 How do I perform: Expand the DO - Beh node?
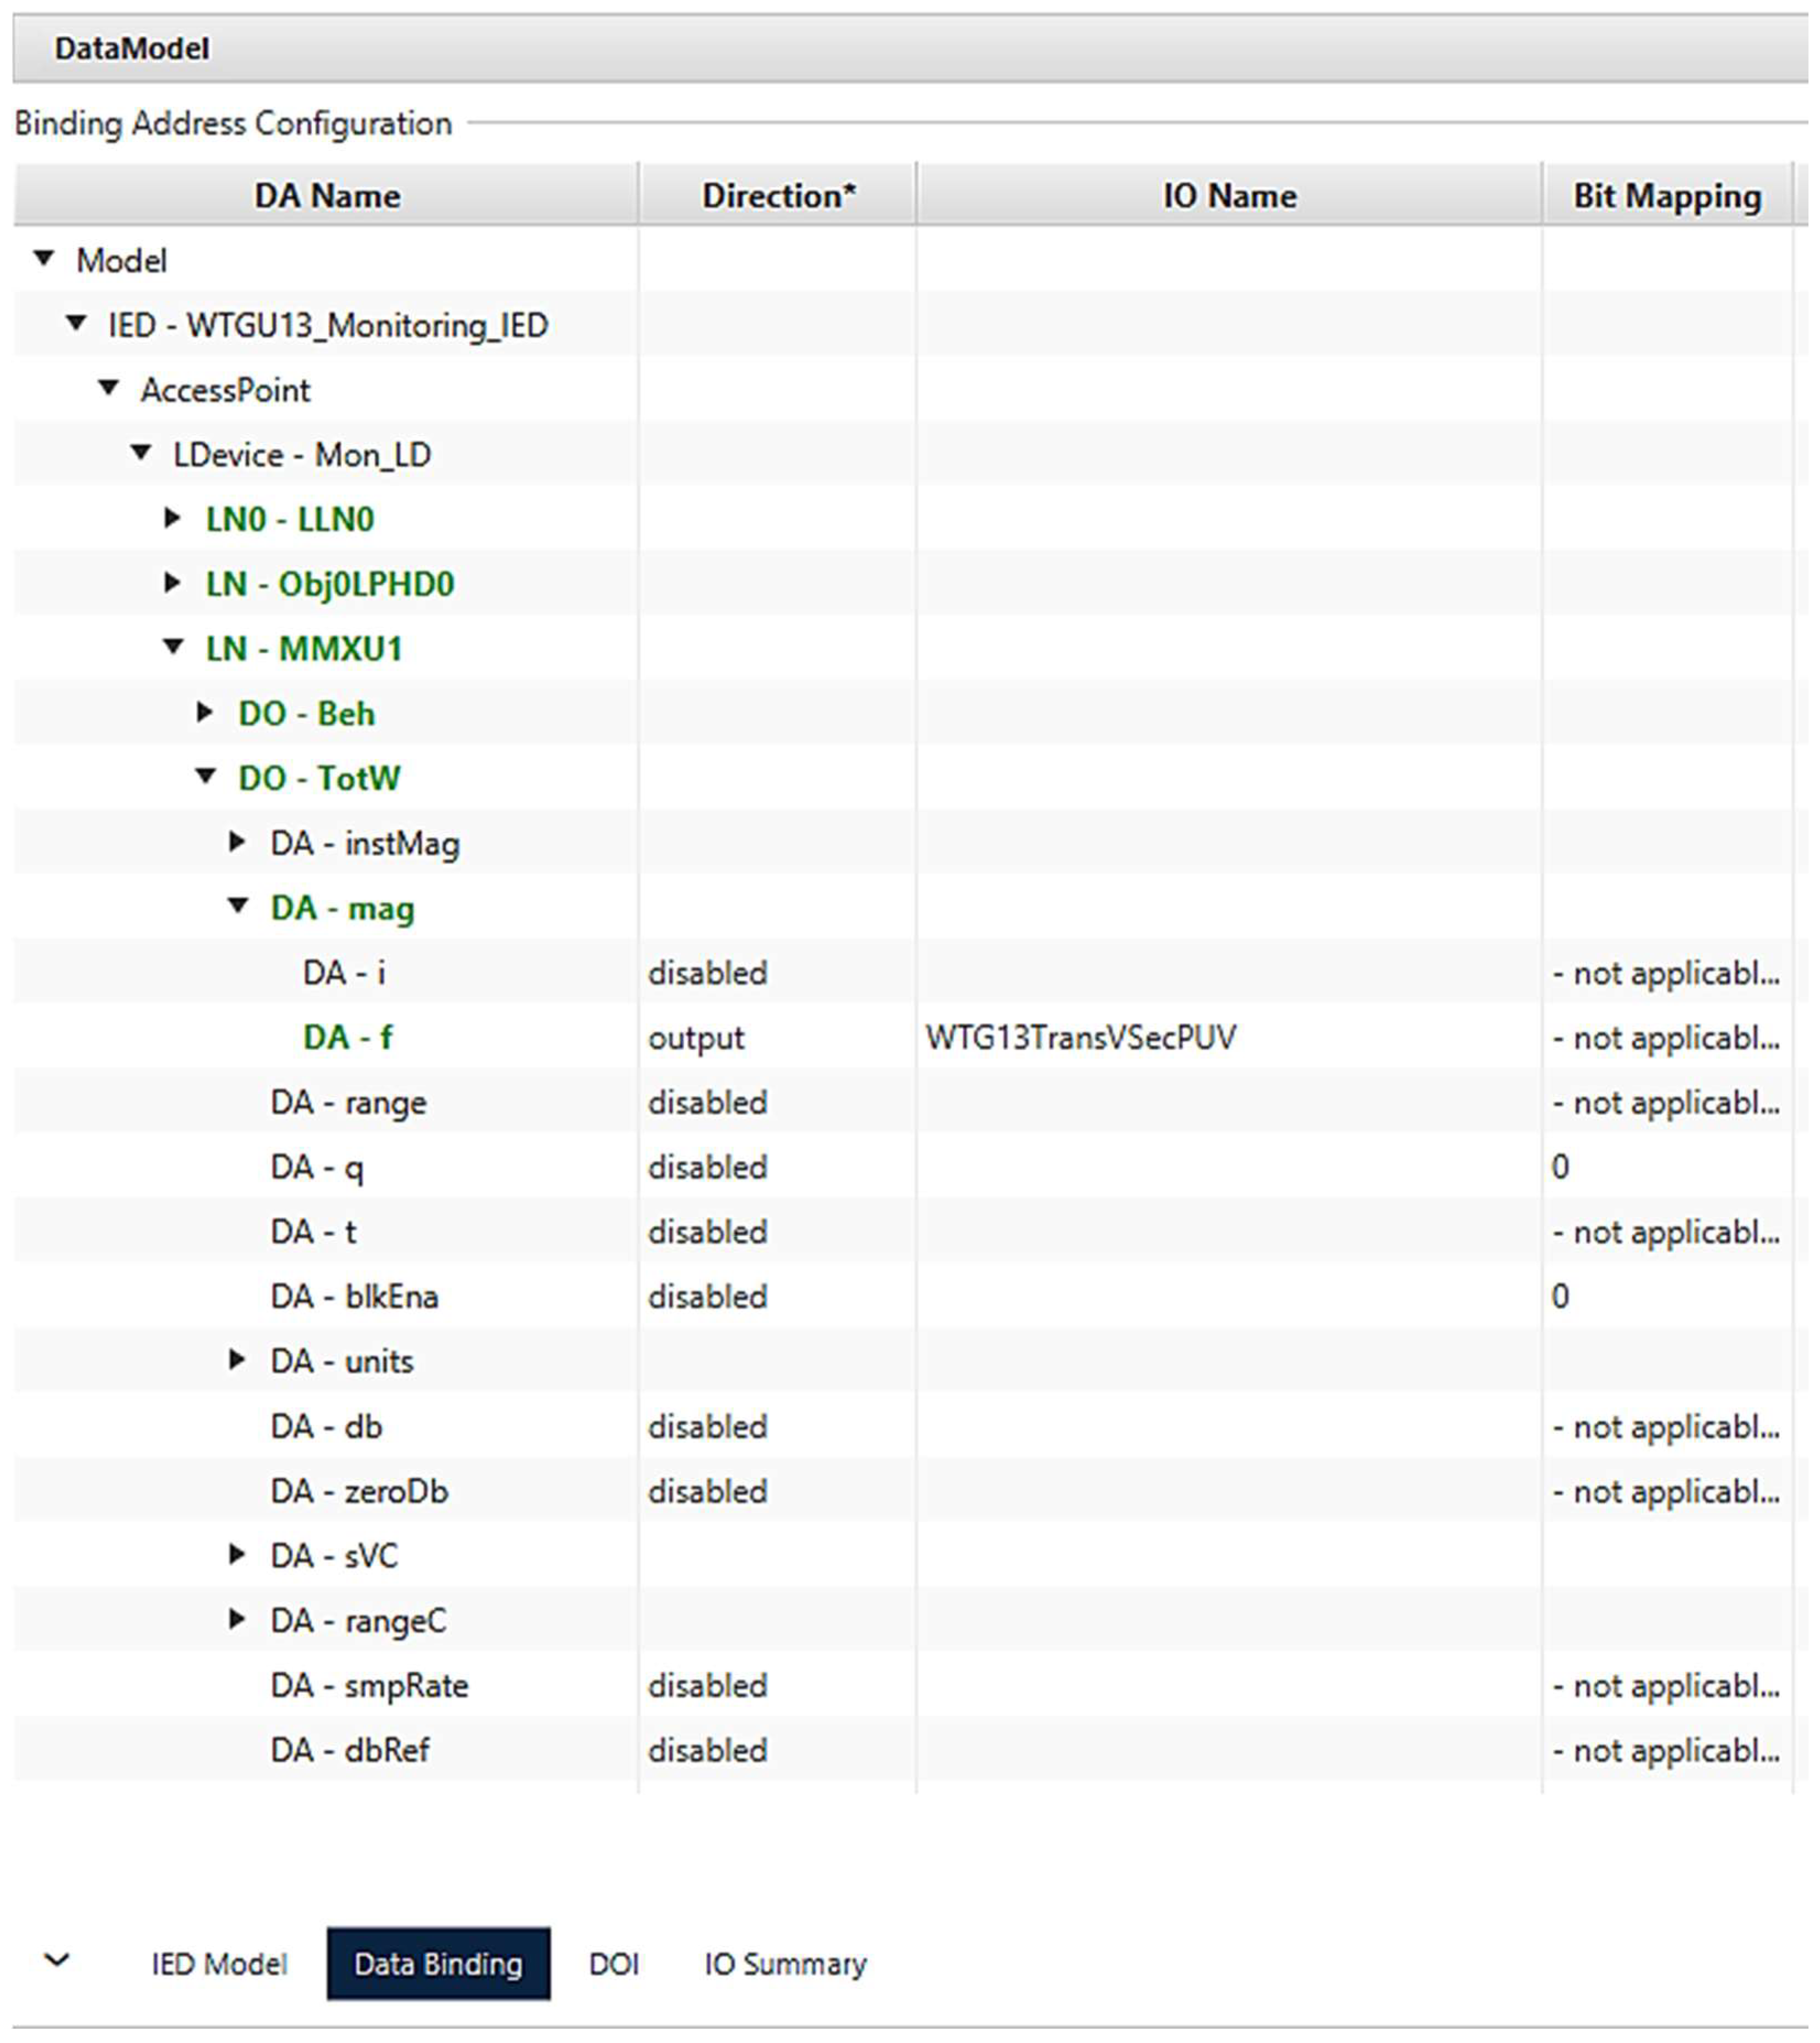pos(206,713)
